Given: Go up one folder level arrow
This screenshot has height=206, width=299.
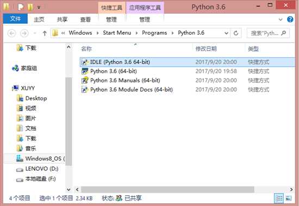Looking at the screenshot, I should click(x=45, y=33).
